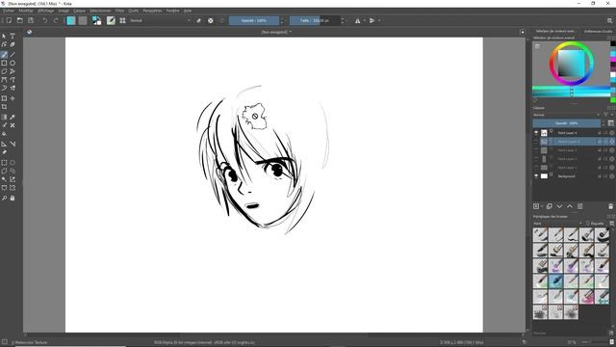Move the layer down

click(559, 206)
